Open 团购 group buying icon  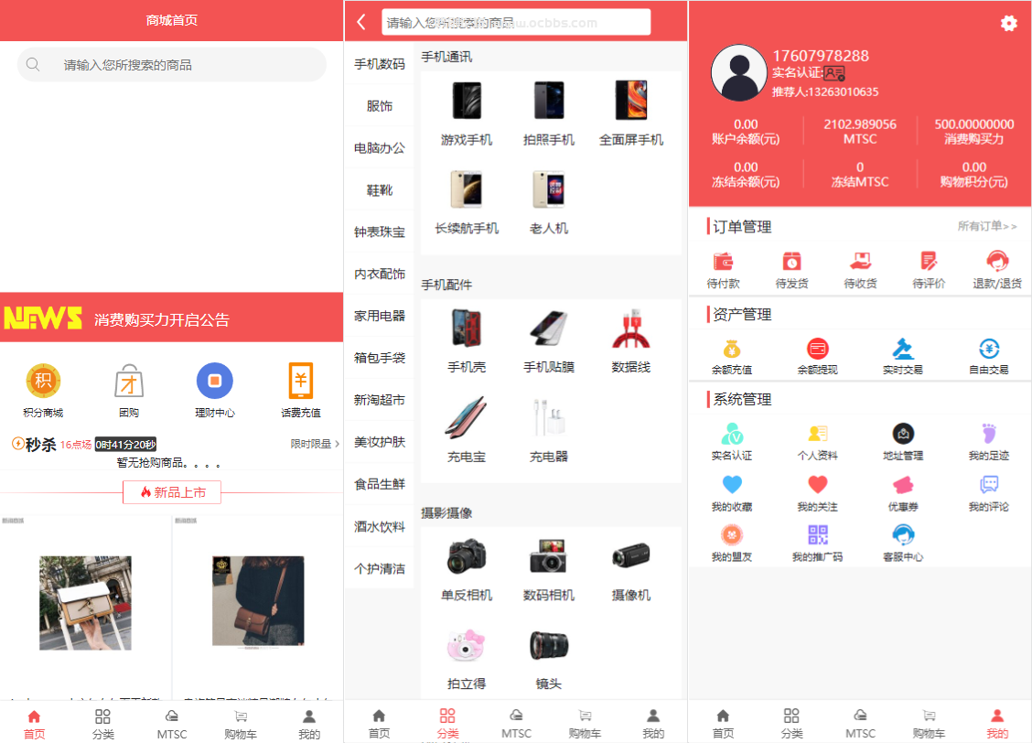[129, 391]
